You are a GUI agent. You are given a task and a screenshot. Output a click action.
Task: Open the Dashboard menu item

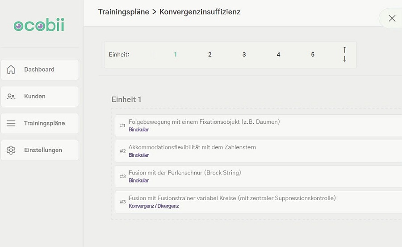[39, 69]
